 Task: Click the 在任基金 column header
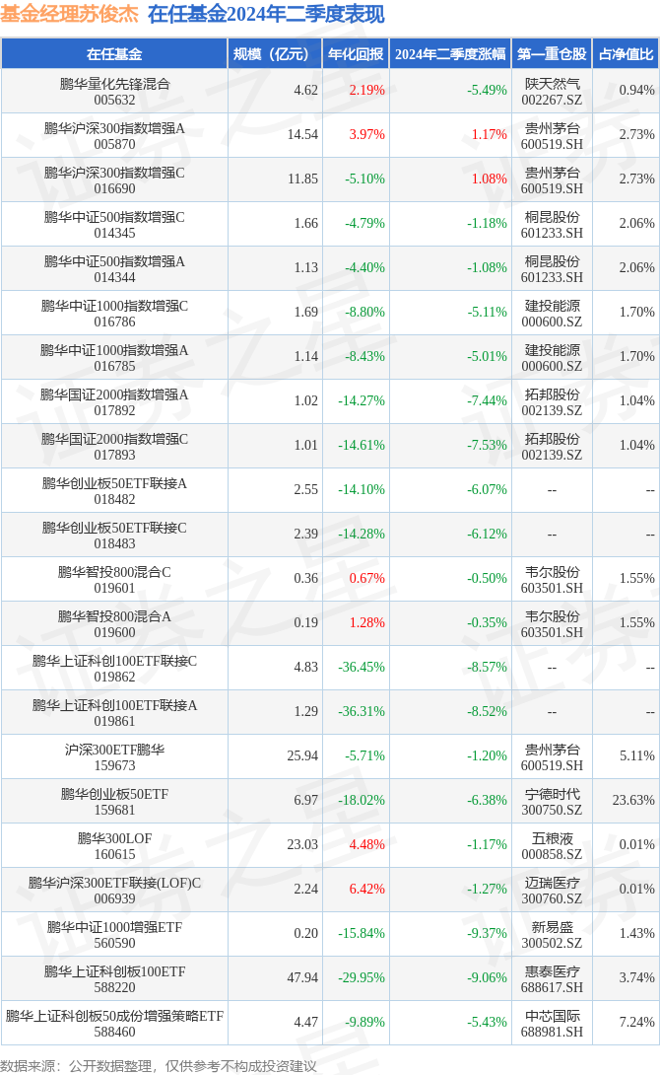click(114, 54)
